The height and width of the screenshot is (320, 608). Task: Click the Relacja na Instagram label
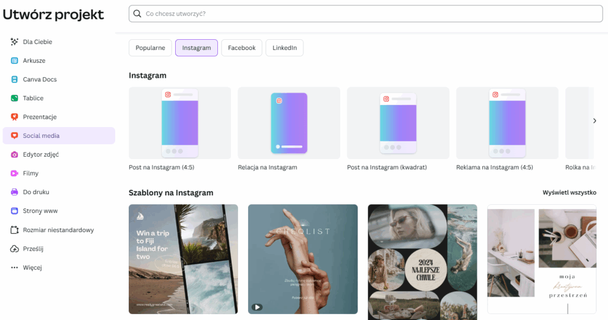(268, 167)
